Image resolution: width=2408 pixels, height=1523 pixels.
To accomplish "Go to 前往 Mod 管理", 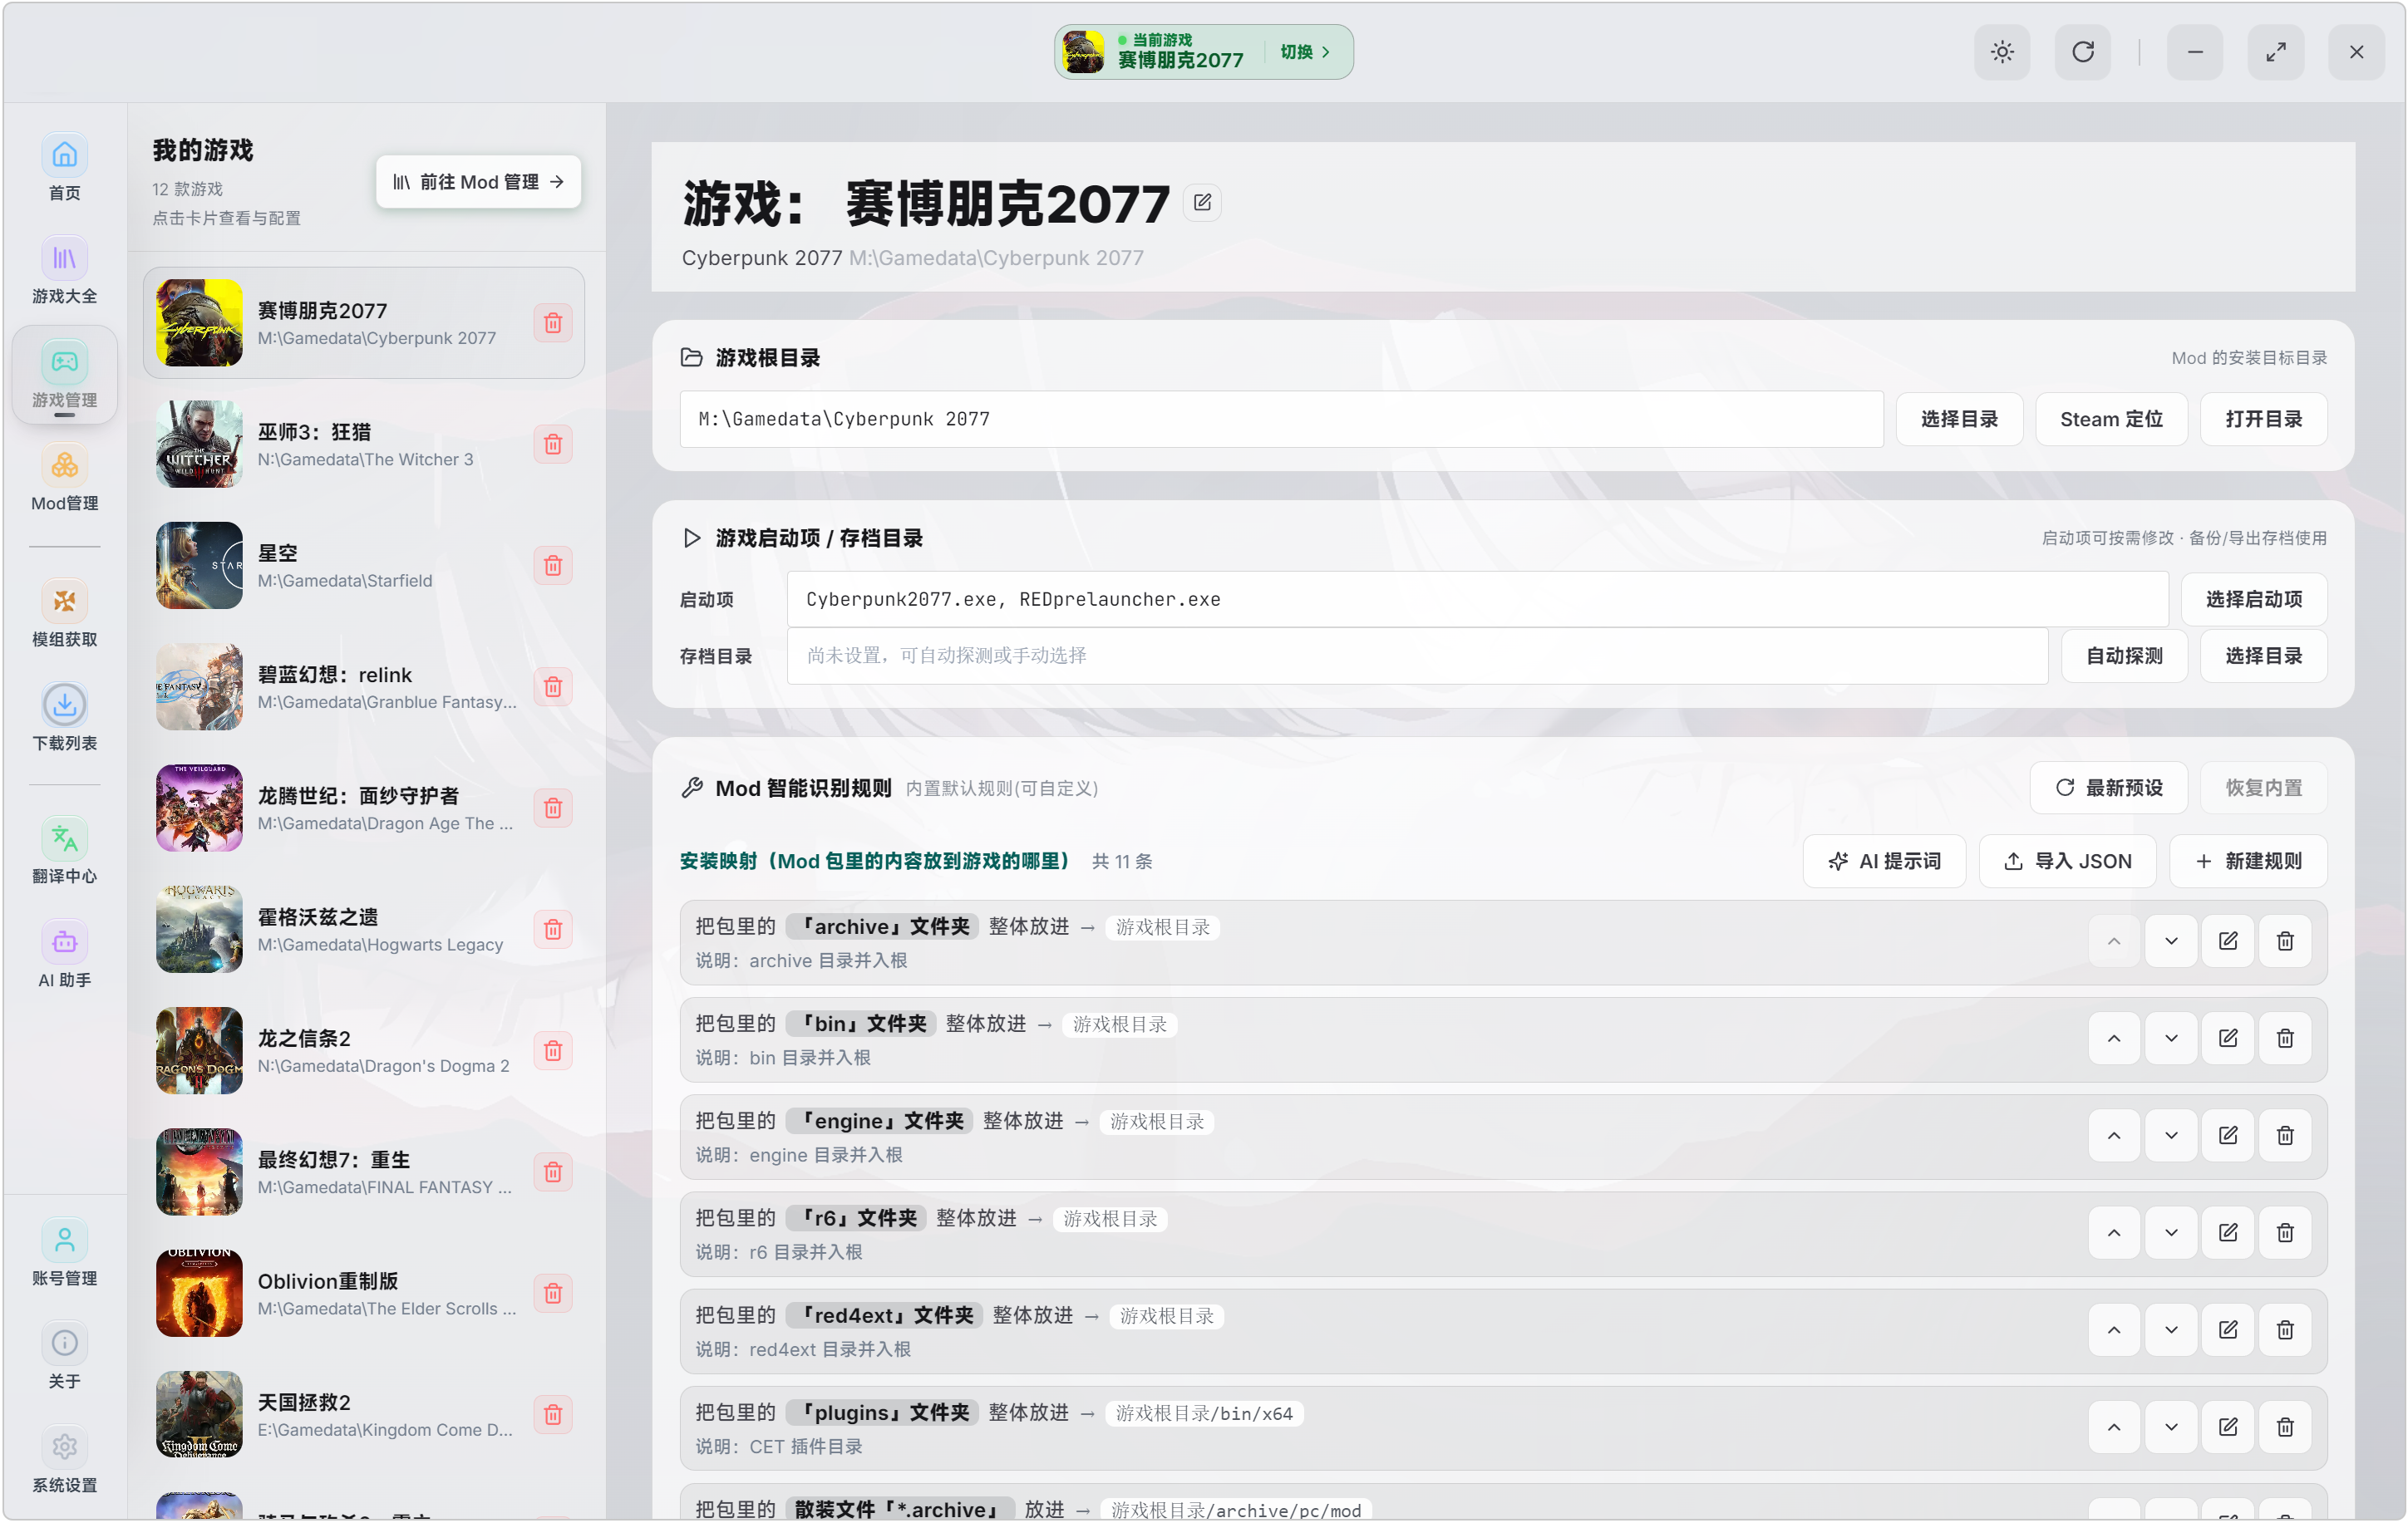I will coord(479,182).
